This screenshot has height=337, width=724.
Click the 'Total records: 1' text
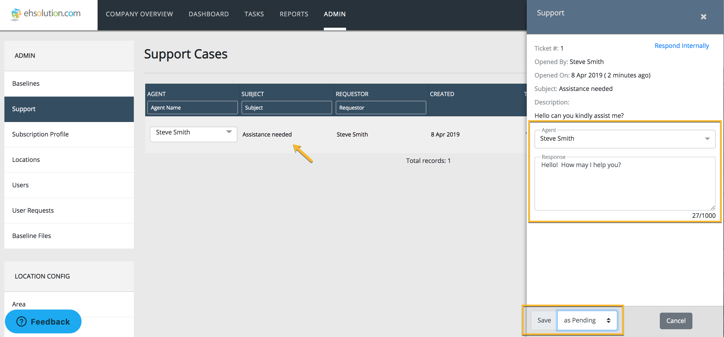pyautogui.click(x=428, y=161)
